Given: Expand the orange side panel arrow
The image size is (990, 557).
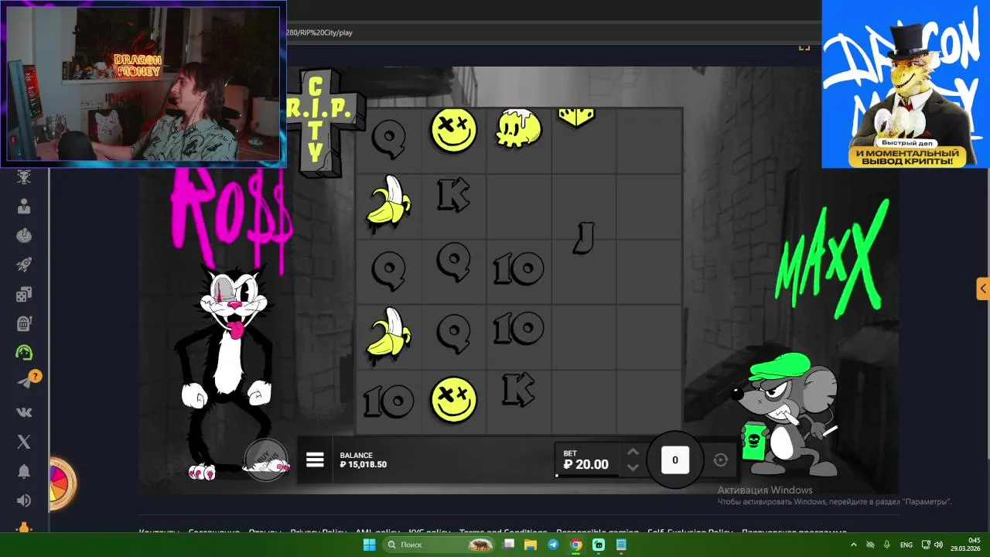Looking at the screenshot, I should (x=983, y=289).
